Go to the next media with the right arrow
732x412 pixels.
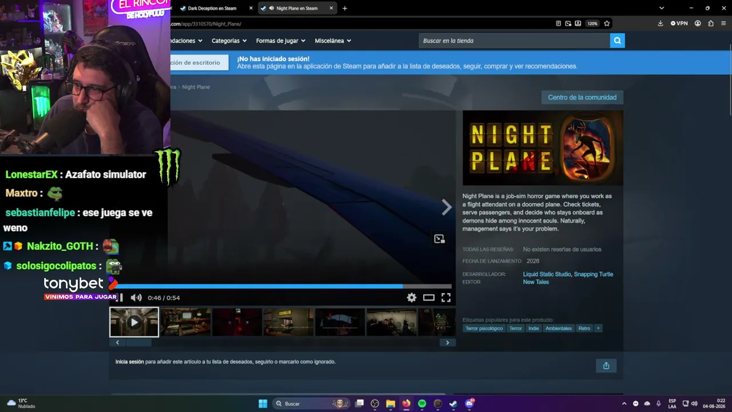click(447, 207)
